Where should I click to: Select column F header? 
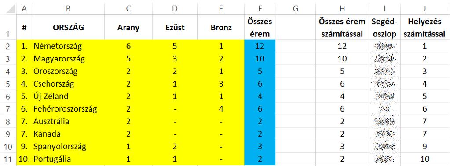260,9
